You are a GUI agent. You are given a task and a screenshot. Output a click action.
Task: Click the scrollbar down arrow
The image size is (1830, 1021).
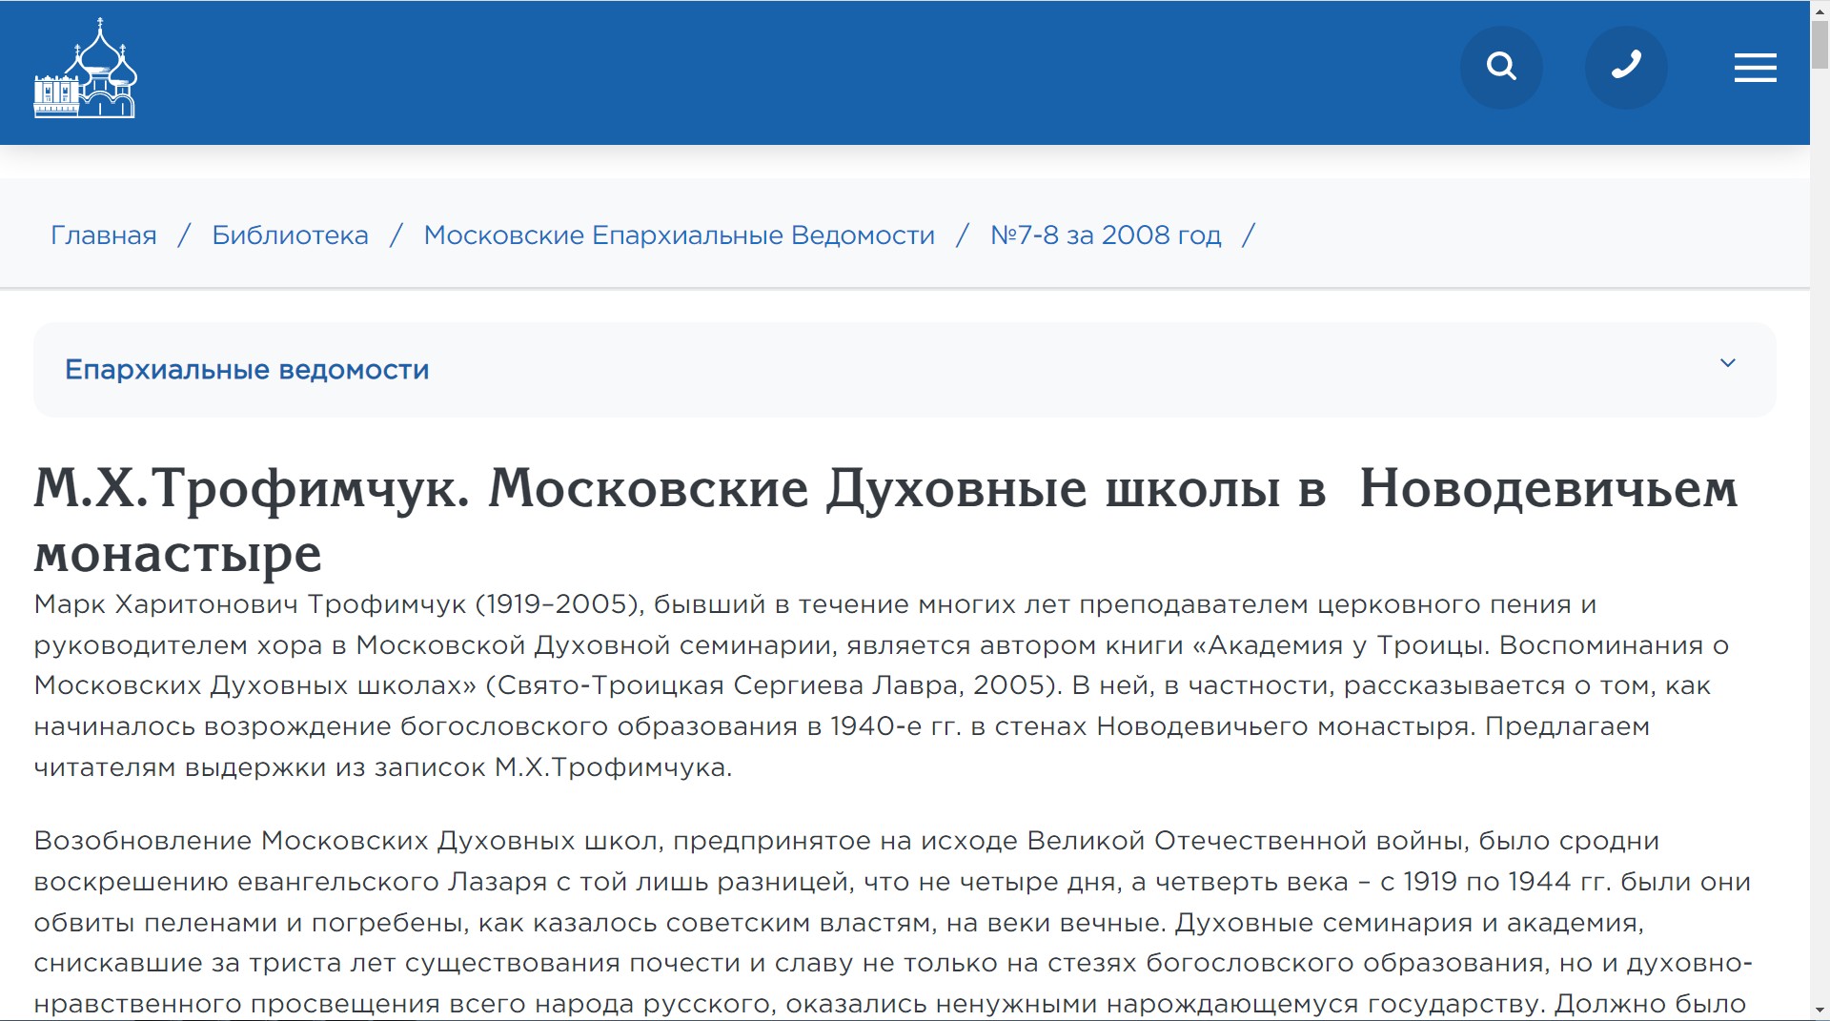point(1820,1011)
